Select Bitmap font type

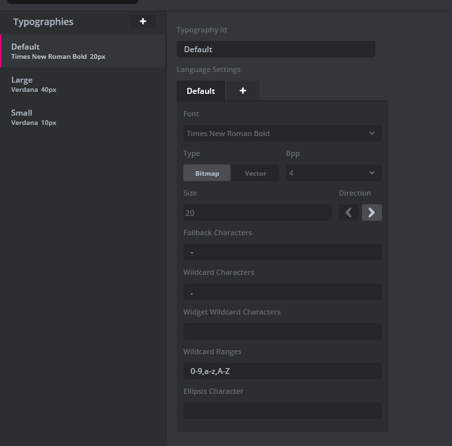click(x=206, y=173)
